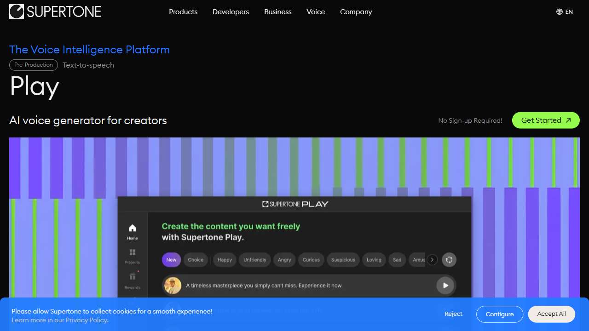Expand the Products navigation menu
Screen dimensions: 589x331
tap(183, 12)
